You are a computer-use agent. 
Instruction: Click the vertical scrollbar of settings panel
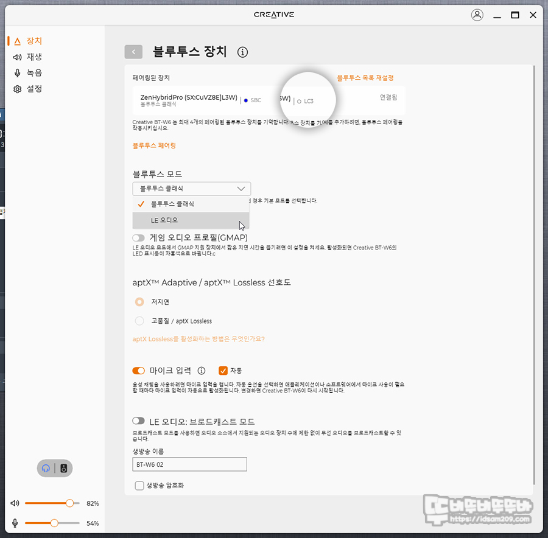coord(534,274)
